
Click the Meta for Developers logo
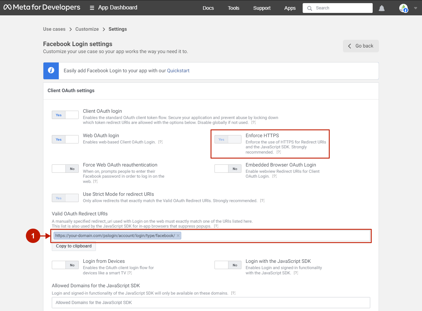point(42,7)
